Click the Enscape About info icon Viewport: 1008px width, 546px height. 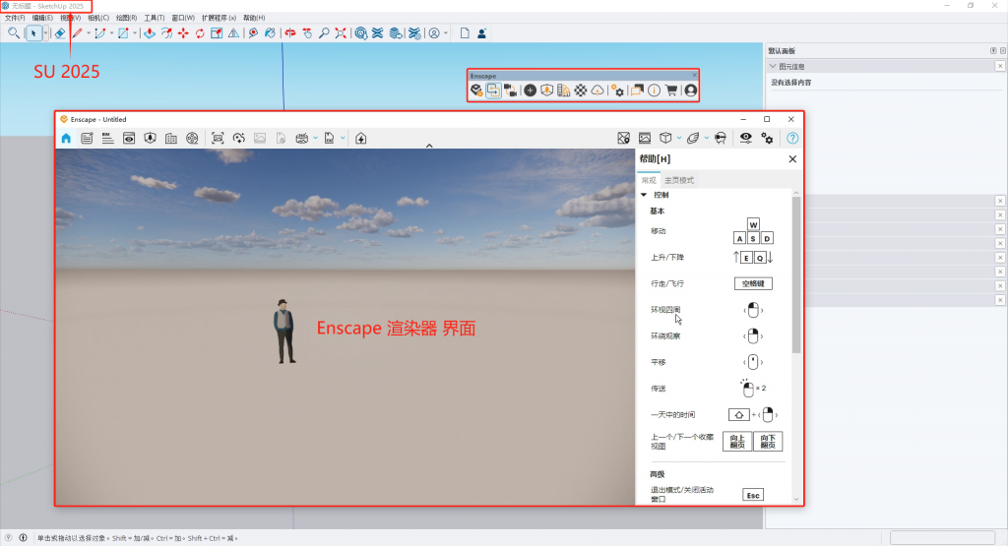click(654, 91)
